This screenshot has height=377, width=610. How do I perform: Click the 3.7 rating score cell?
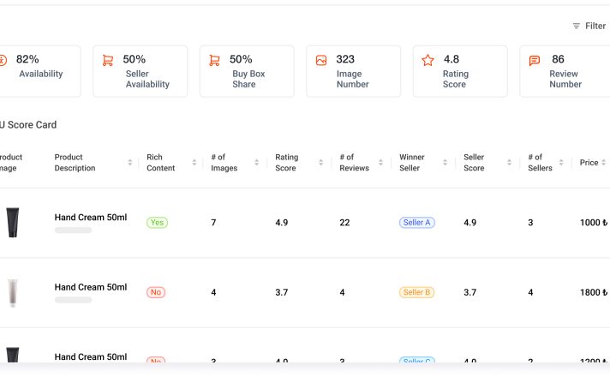282,292
